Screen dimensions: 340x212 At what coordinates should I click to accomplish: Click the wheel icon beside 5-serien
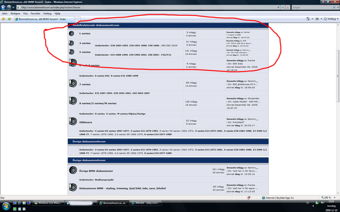[x=71, y=52]
